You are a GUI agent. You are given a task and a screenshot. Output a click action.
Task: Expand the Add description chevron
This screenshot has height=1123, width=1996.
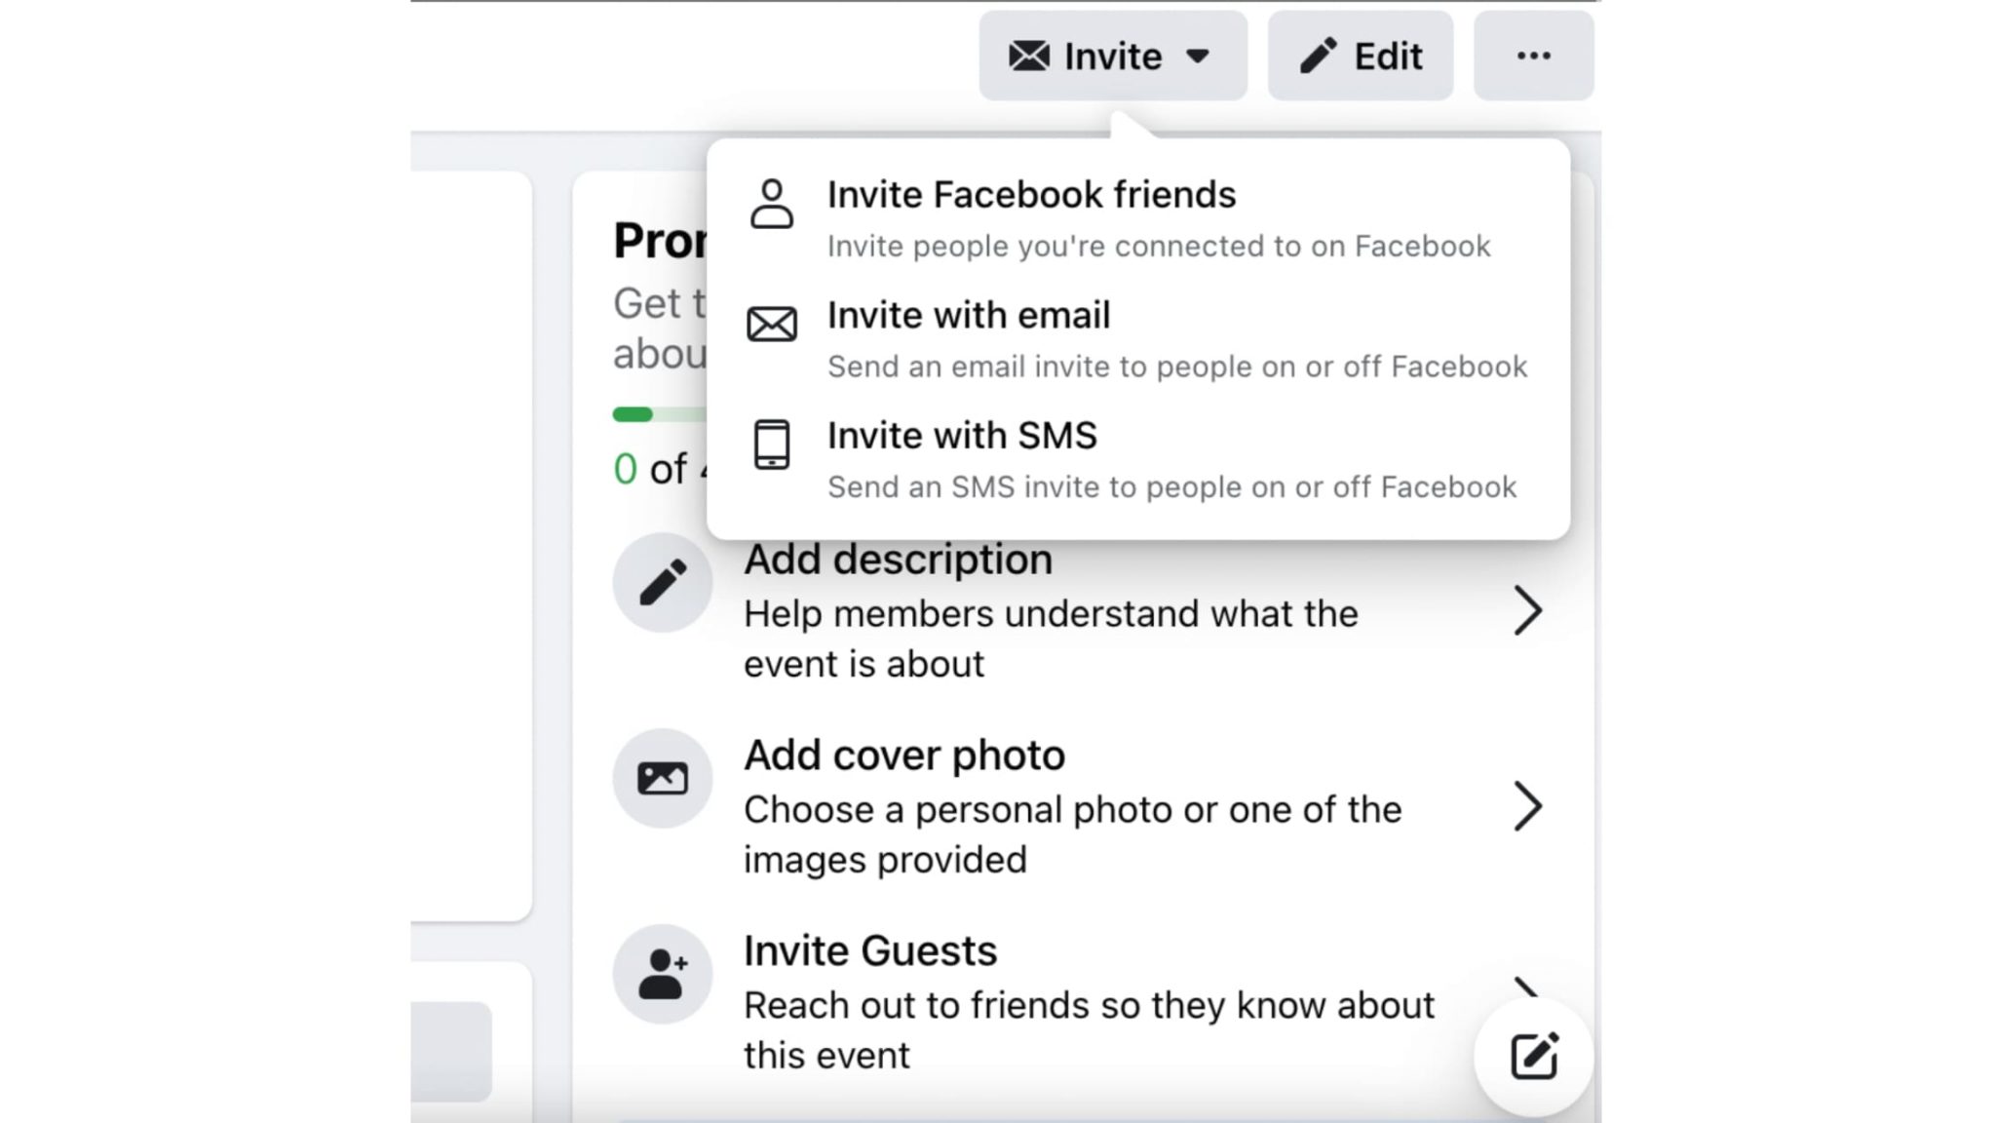coord(1527,611)
